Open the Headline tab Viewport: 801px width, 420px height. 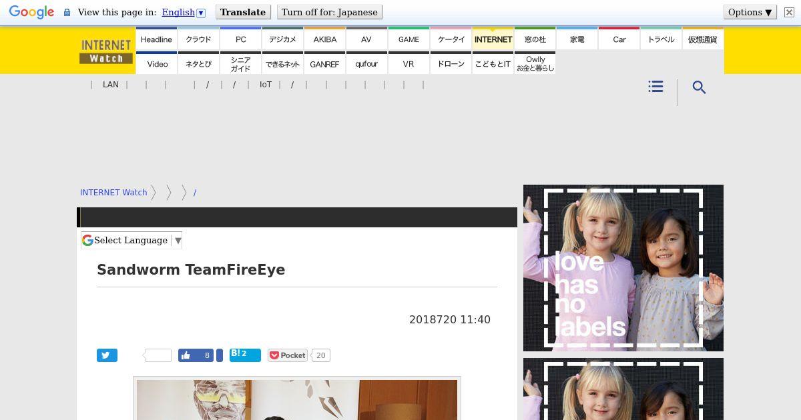pyautogui.click(x=156, y=39)
